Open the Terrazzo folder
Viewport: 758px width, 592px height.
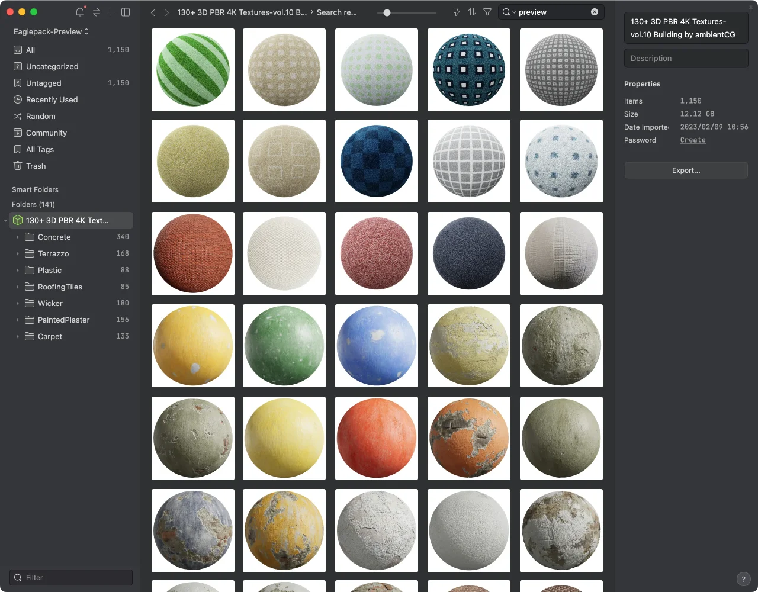click(71, 253)
